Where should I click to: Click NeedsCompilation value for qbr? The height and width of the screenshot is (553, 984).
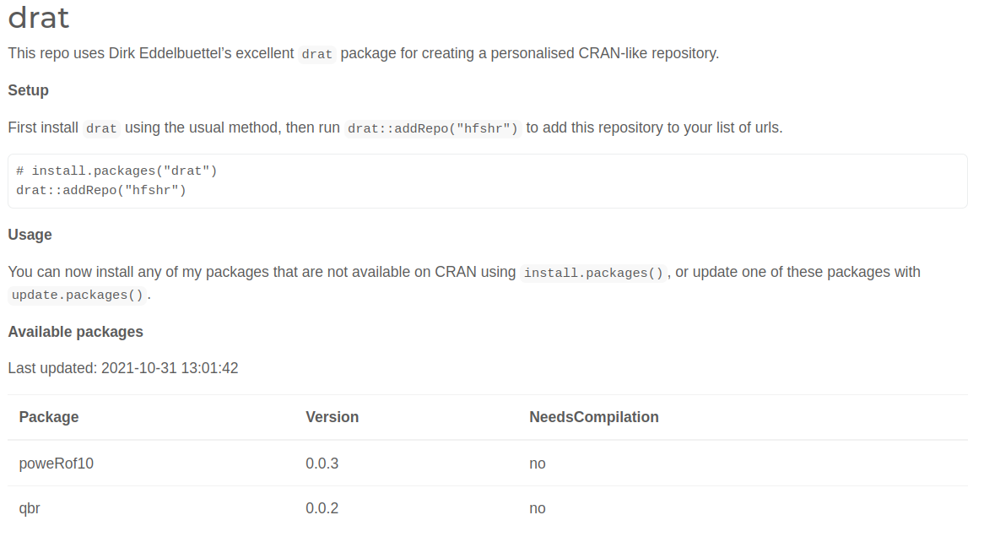[538, 508]
